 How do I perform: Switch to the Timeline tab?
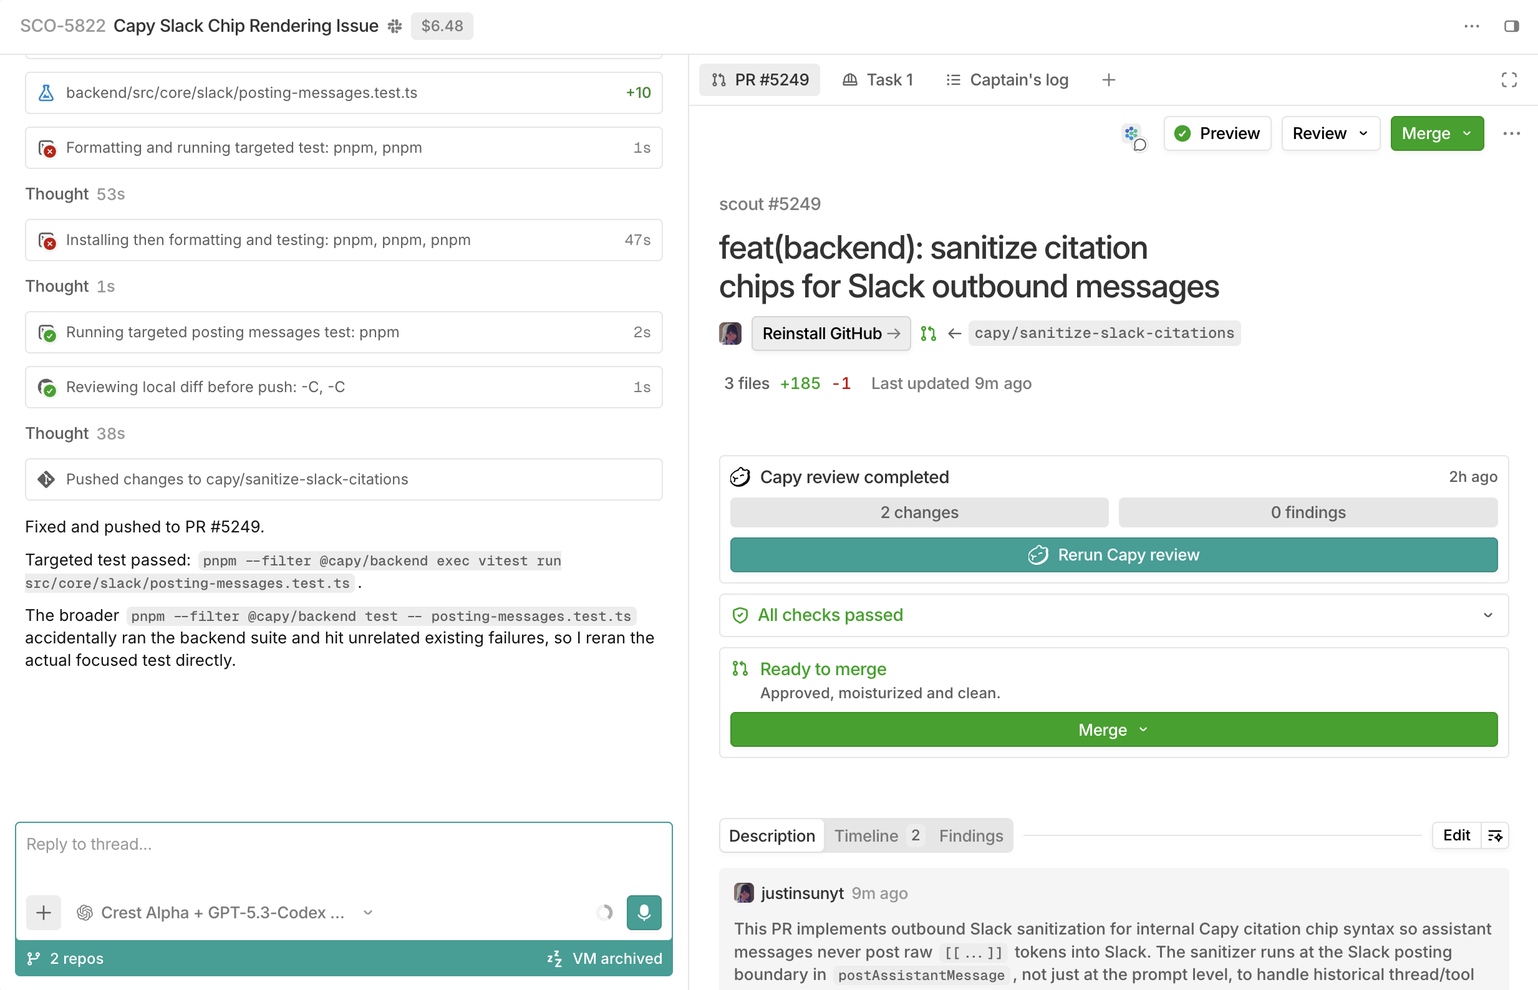pyautogui.click(x=866, y=836)
